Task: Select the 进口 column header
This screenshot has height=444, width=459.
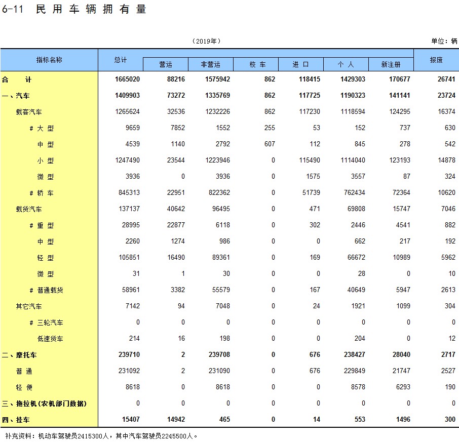Action: point(301,65)
